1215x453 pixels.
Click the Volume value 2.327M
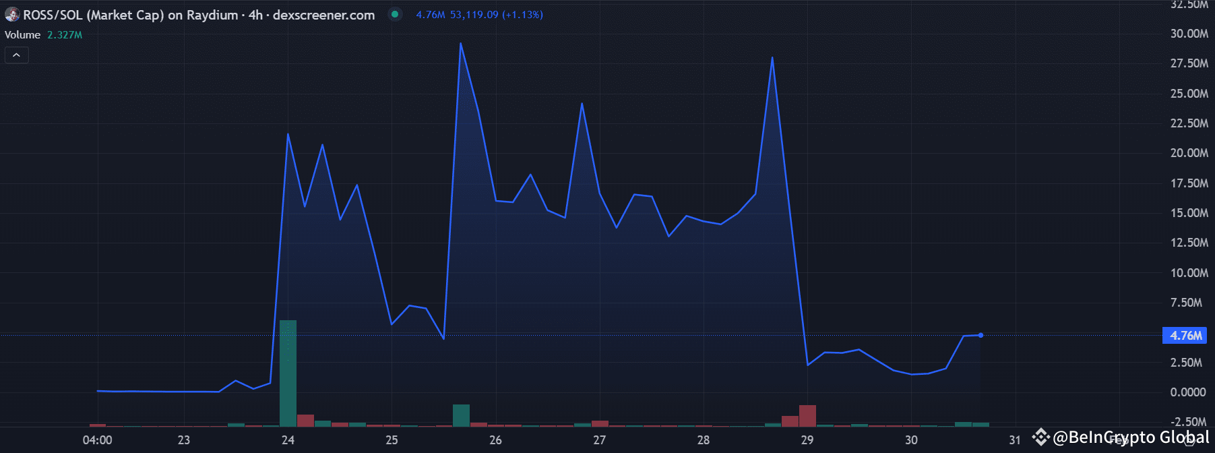click(x=65, y=35)
